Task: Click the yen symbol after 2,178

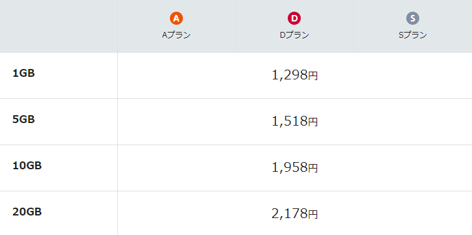Action: tap(313, 215)
